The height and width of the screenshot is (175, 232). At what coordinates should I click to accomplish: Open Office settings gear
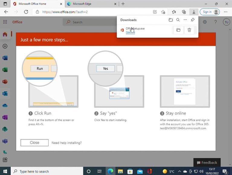[x=205, y=22]
